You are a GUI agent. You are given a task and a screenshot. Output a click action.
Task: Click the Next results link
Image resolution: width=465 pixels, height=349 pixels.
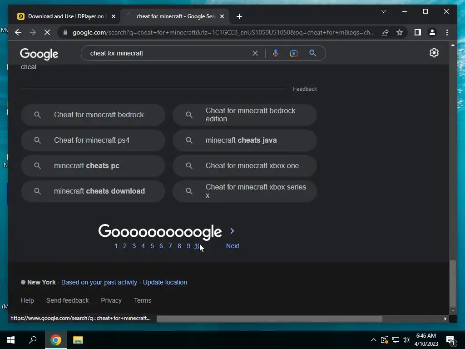[x=232, y=246]
